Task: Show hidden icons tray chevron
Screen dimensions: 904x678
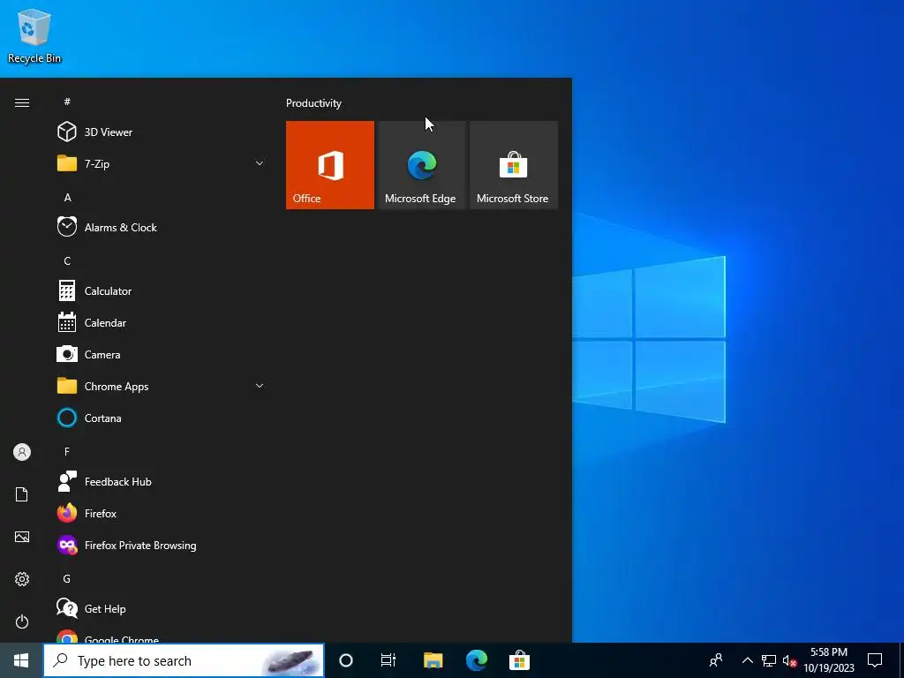Action: (x=747, y=660)
